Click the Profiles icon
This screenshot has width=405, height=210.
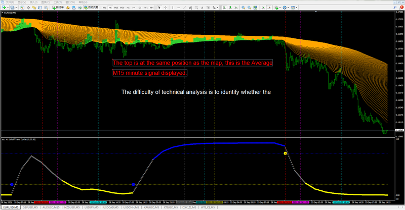(12, 8)
